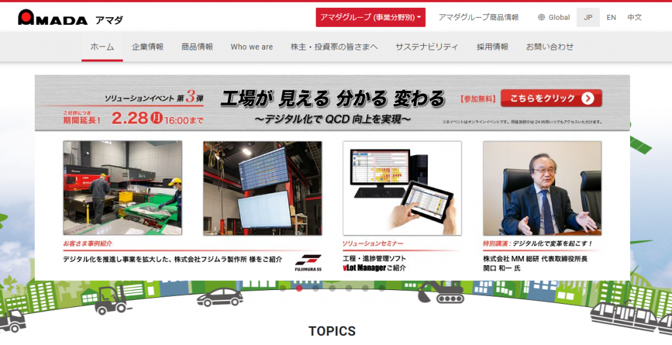This screenshot has height=345, width=672.
Task: Select the sixth carousel dot
Action: [365, 288]
